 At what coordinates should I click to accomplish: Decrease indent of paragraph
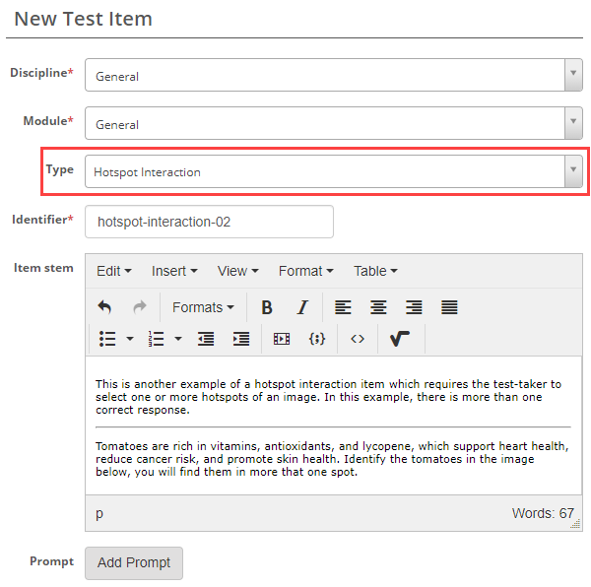tap(206, 339)
